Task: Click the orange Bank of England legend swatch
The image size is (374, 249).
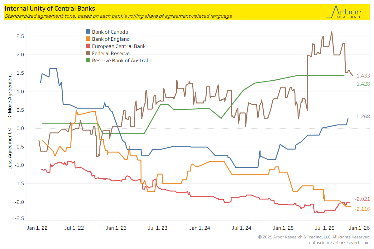Action: tap(88, 39)
